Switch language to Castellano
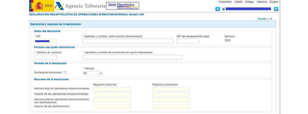The width and height of the screenshot is (308, 114). (225, 2)
